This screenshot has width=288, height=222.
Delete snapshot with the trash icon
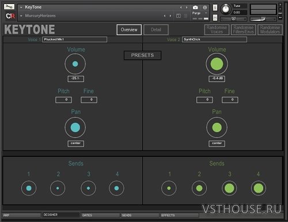click(x=185, y=16)
